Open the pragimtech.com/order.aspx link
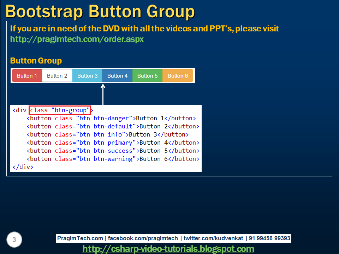339x254 pixels. [77, 39]
